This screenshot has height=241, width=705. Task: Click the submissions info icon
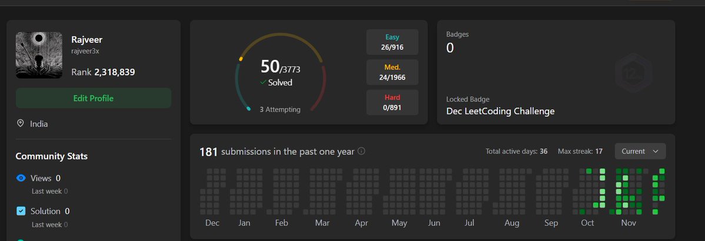(x=361, y=151)
